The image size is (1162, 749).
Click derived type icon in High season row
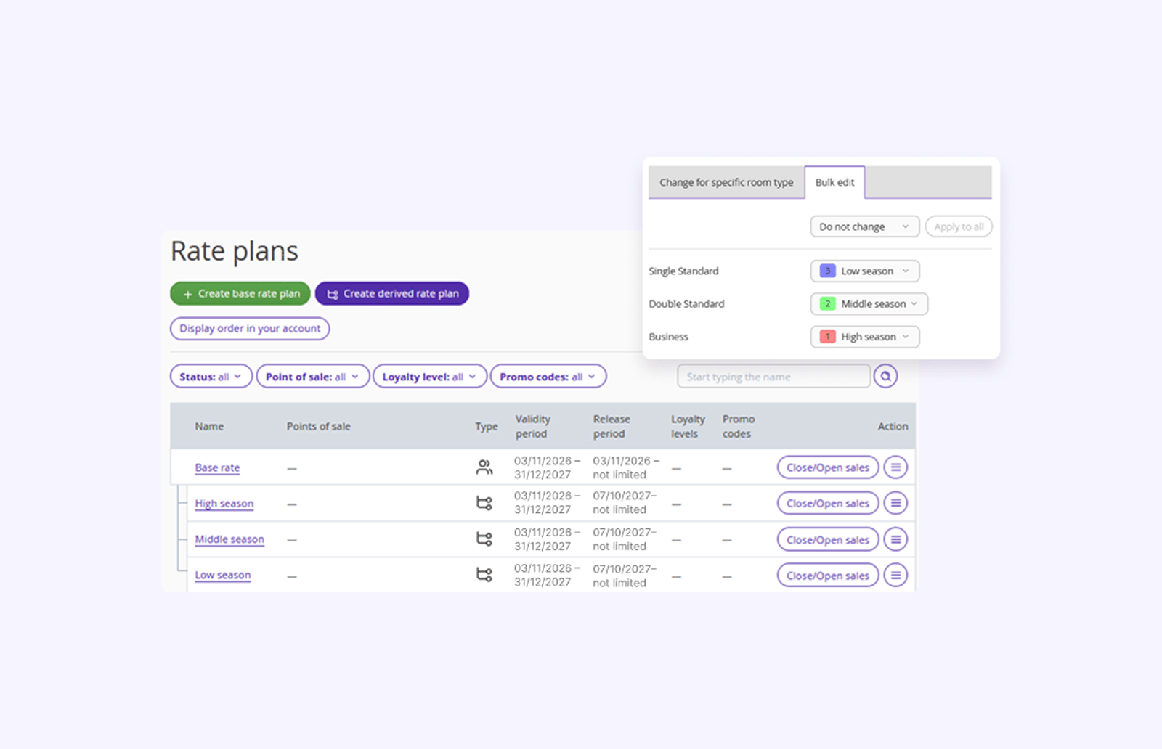(484, 503)
